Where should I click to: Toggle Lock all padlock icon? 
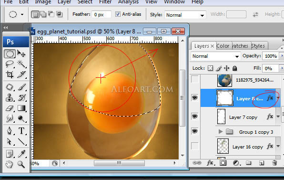[x=235, y=68]
